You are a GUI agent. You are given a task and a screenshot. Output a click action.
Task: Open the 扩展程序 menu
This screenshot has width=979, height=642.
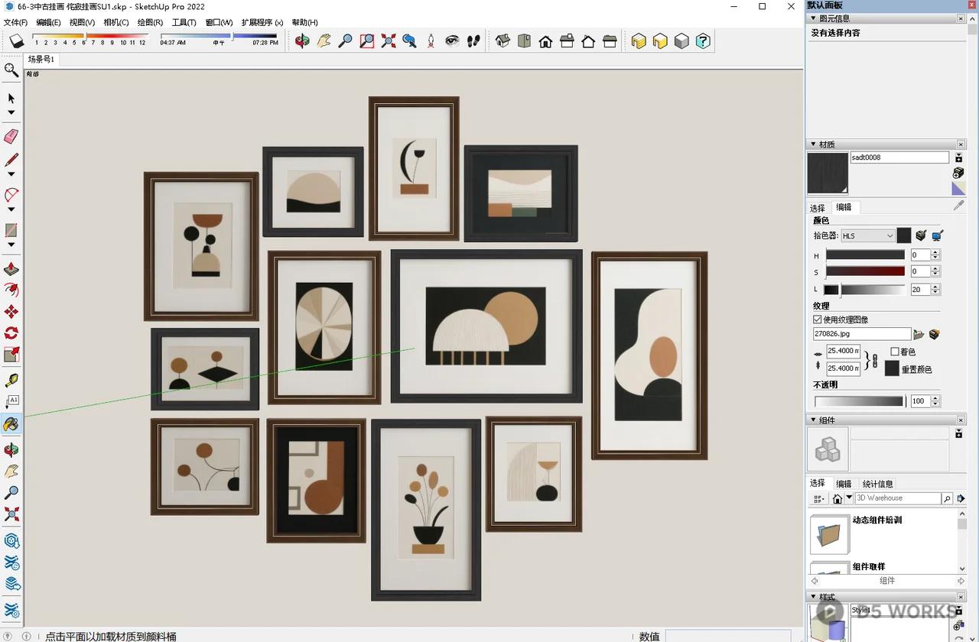click(262, 22)
